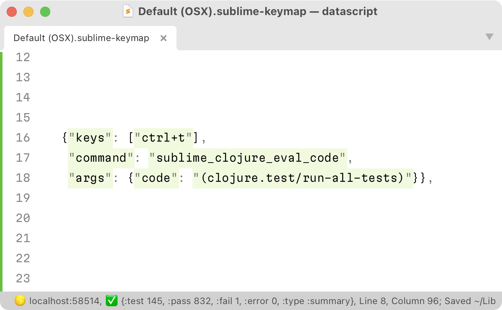
Task: Click the highlighted "ctrl+t" keybinding
Action: point(163,137)
